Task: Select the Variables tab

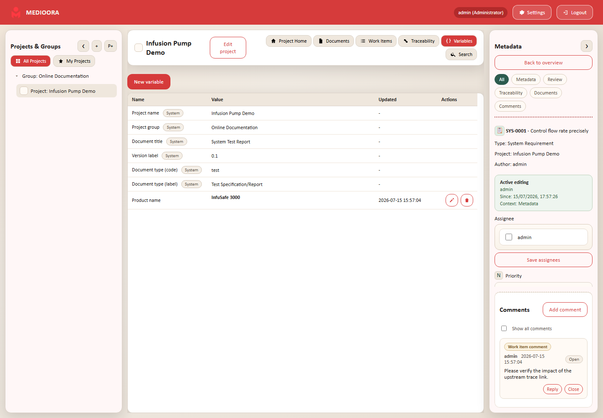Action: (459, 41)
